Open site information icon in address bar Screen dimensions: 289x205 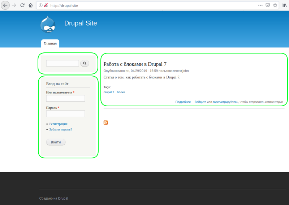coord(40,5)
